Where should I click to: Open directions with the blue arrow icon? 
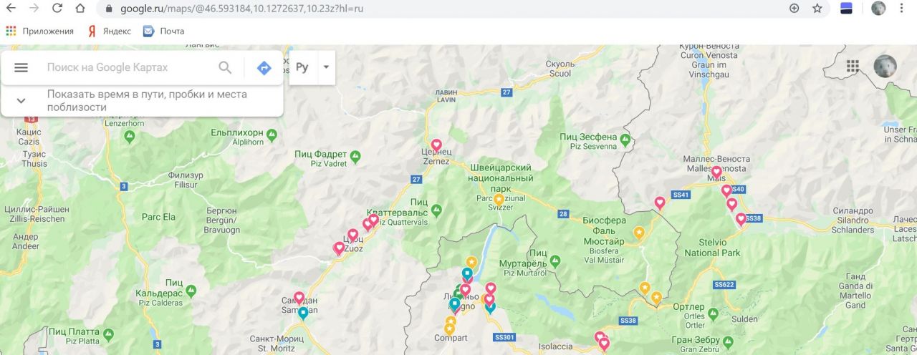click(264, 68)
